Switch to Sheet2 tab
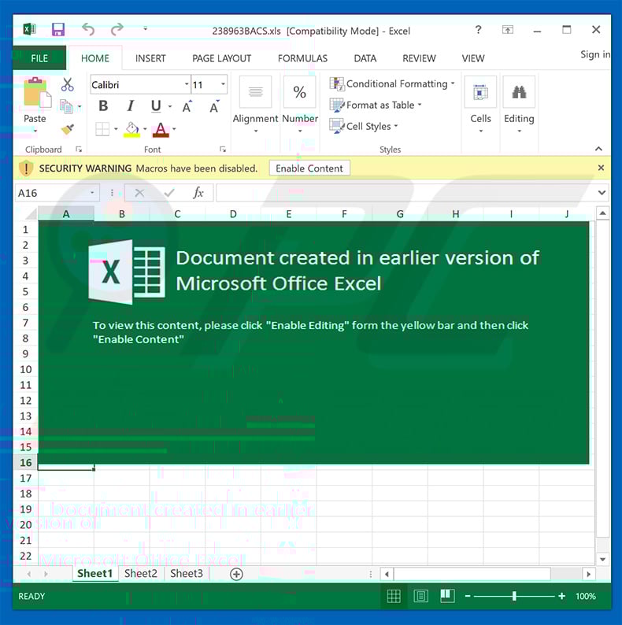 141,573
